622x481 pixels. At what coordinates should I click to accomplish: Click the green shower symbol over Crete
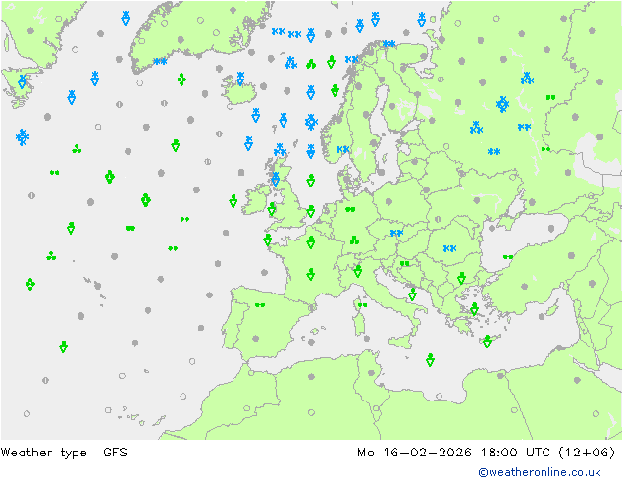coord(487,342)
